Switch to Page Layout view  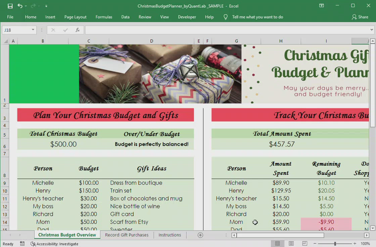(291, 244)
